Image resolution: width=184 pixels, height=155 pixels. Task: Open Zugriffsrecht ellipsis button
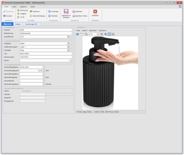(71, 37)
